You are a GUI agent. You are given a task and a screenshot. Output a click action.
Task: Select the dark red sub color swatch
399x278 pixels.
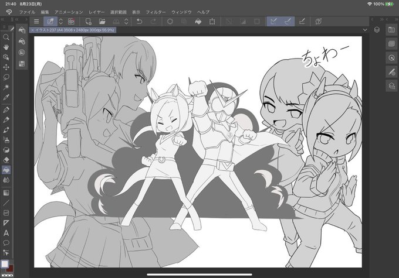click(11, 269)
